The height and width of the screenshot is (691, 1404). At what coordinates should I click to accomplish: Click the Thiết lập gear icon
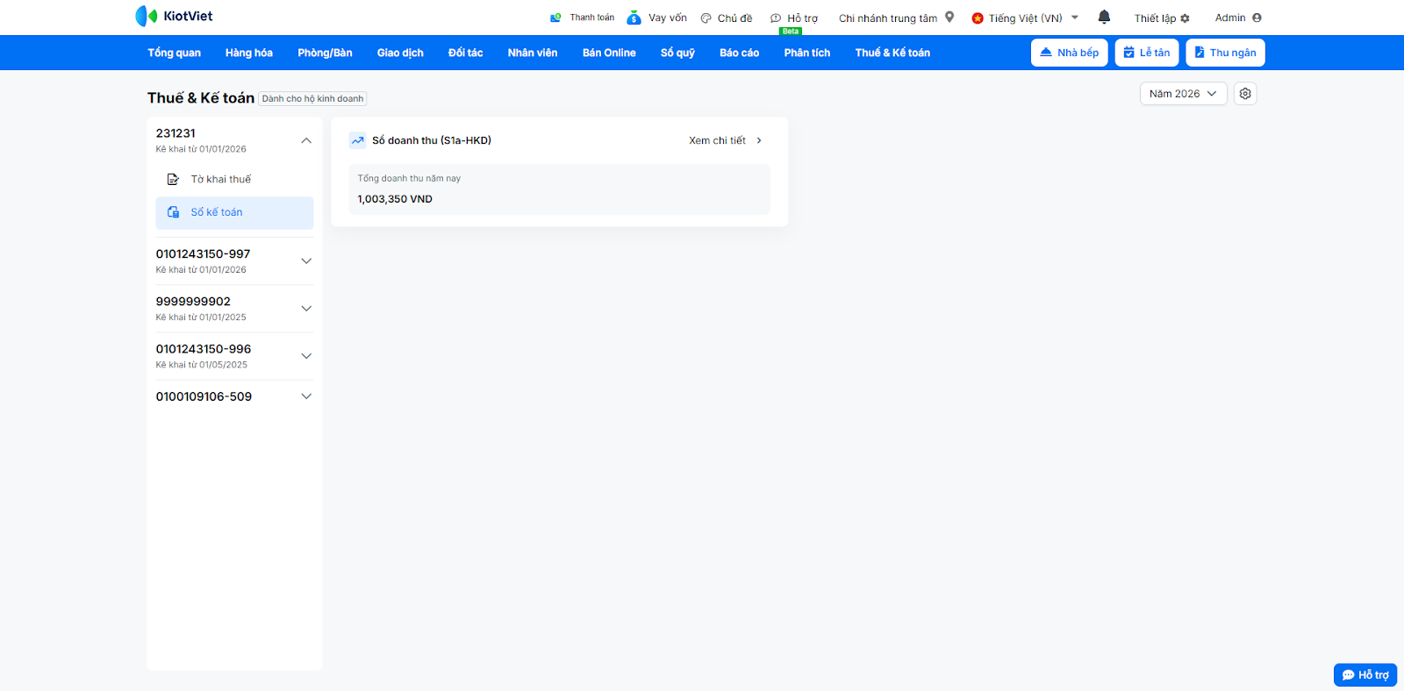point(1186,18)
